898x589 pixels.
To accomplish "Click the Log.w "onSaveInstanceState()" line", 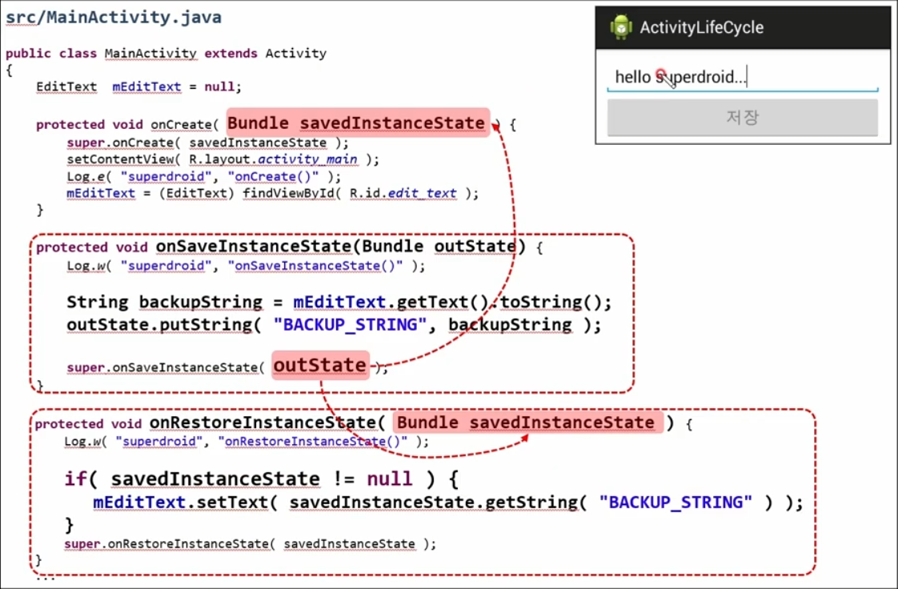I will 246,266.
